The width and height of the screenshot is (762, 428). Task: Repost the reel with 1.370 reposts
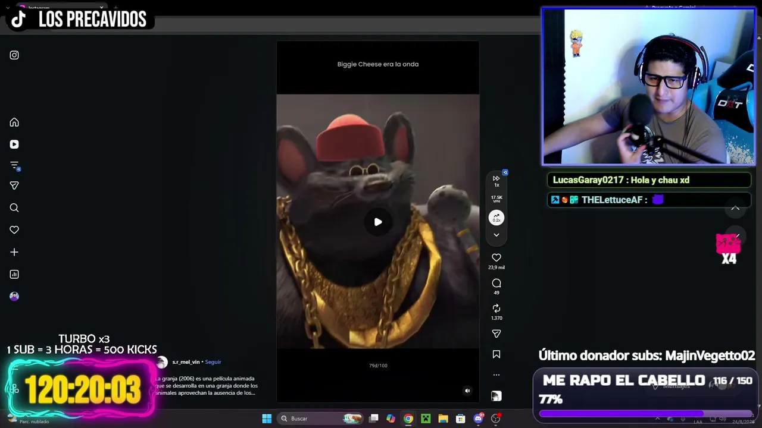[496, 308]
